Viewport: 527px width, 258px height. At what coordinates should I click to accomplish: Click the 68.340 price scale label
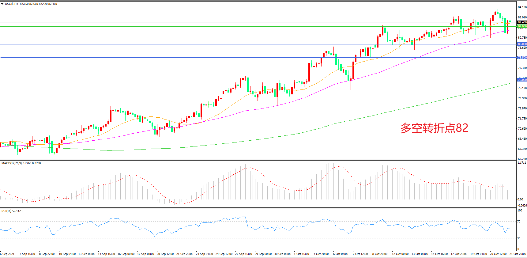click(x=522, y=149)
